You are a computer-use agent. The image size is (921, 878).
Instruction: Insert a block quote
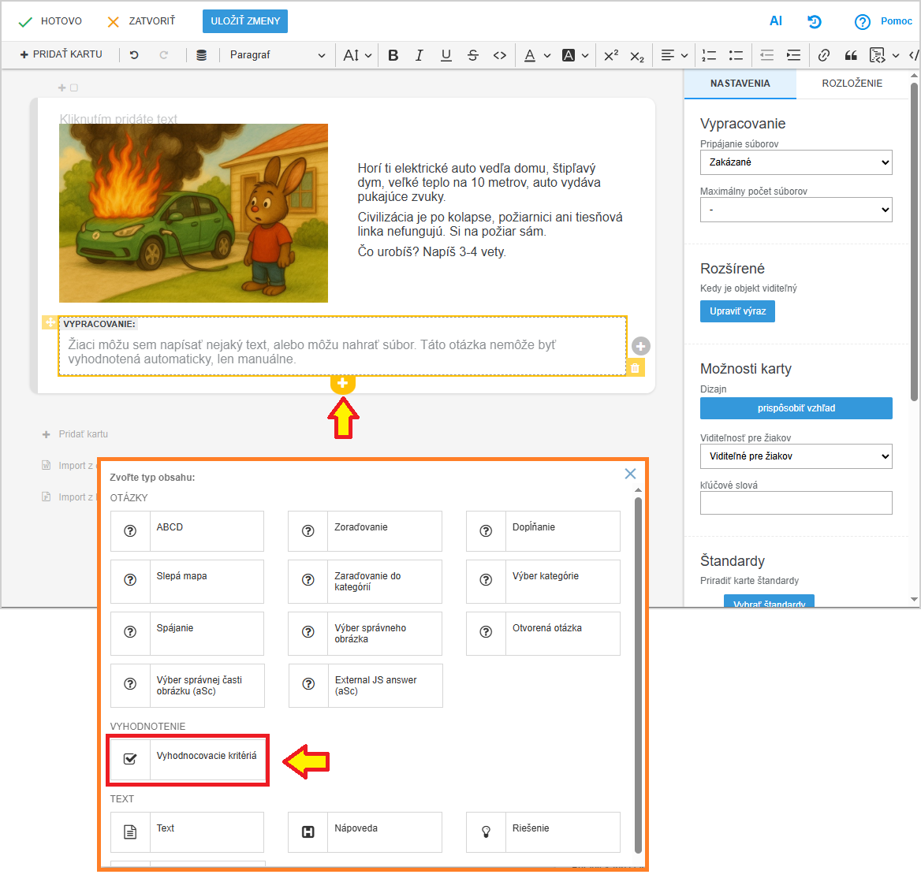pyautogui.click(x=851, y=55)
